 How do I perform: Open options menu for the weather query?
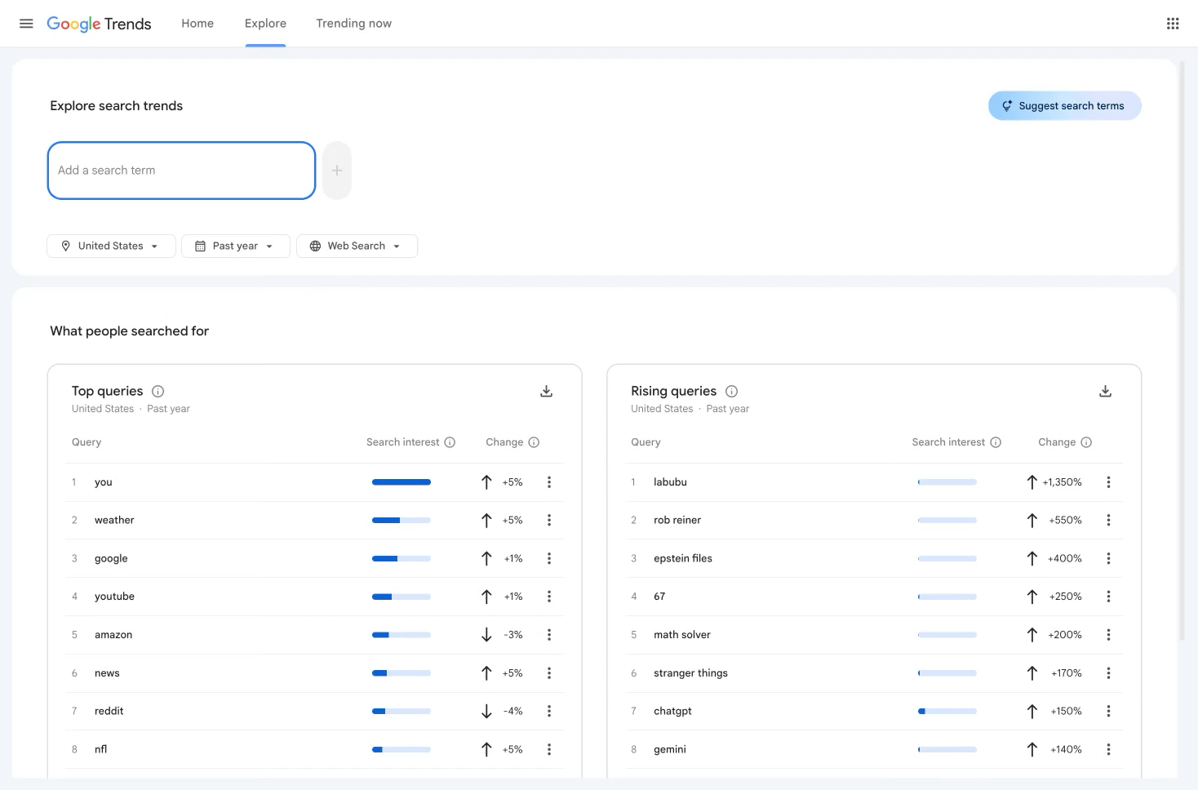pyautogui.click(x=549, y=520)
